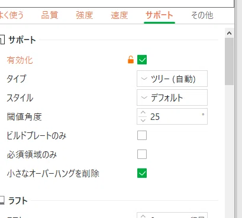The height and width of the screenshot is (218, 242).
Task: Click the vertical scrollbar thumb
Action: pyautogui.click(x=229, y=61)
